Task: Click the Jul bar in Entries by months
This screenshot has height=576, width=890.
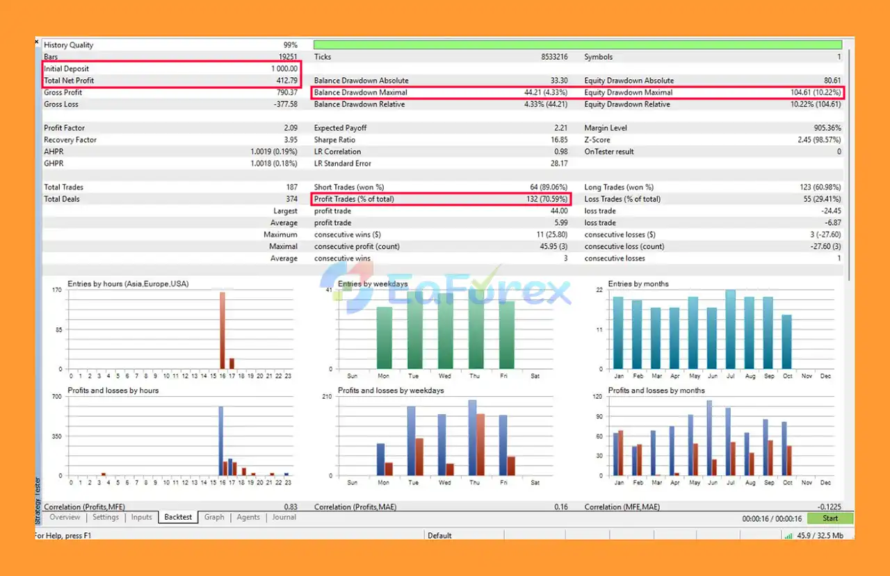Action: pyautogui.click(x=730, y=329)
